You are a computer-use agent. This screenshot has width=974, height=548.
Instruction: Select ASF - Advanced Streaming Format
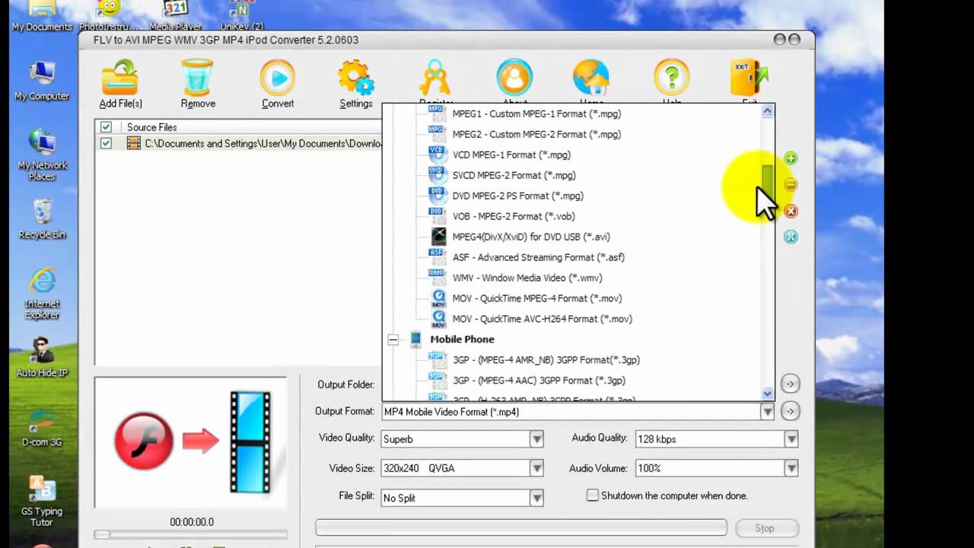tap(538, 257)
